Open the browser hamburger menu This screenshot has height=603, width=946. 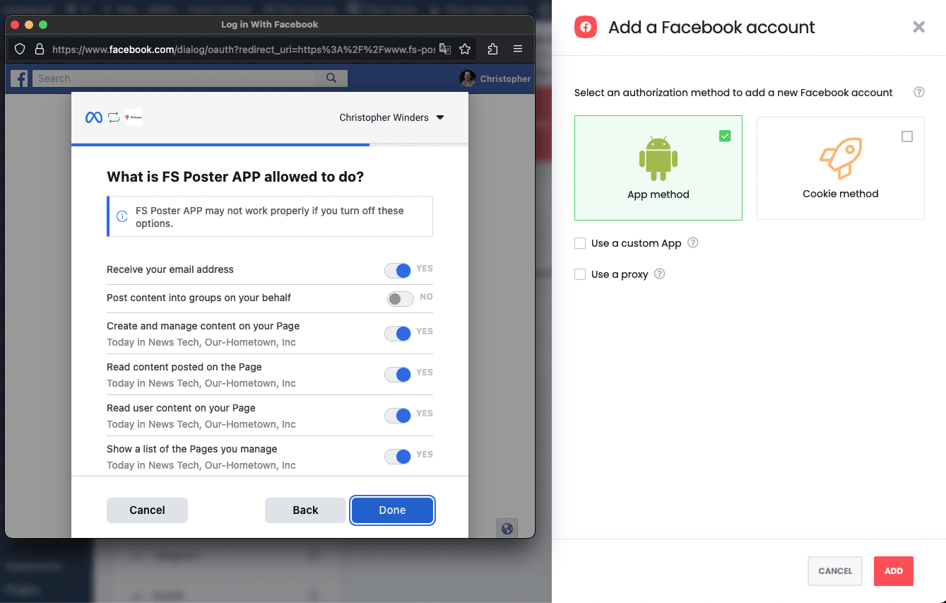(518, 49)
